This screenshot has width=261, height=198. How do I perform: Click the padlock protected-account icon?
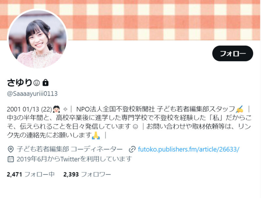45,82
